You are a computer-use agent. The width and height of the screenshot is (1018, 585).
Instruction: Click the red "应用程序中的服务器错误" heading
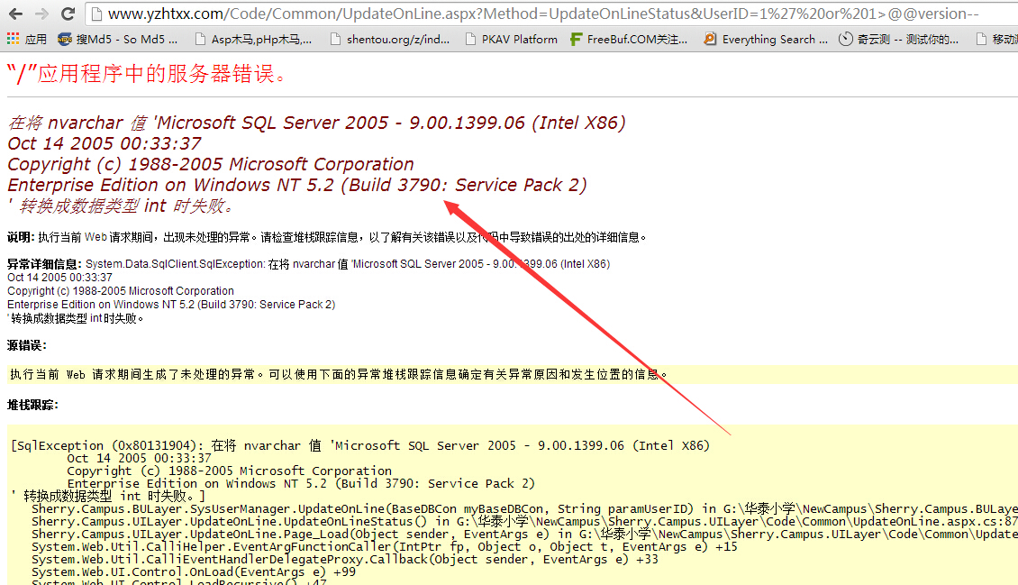click(x=147, y=74)
